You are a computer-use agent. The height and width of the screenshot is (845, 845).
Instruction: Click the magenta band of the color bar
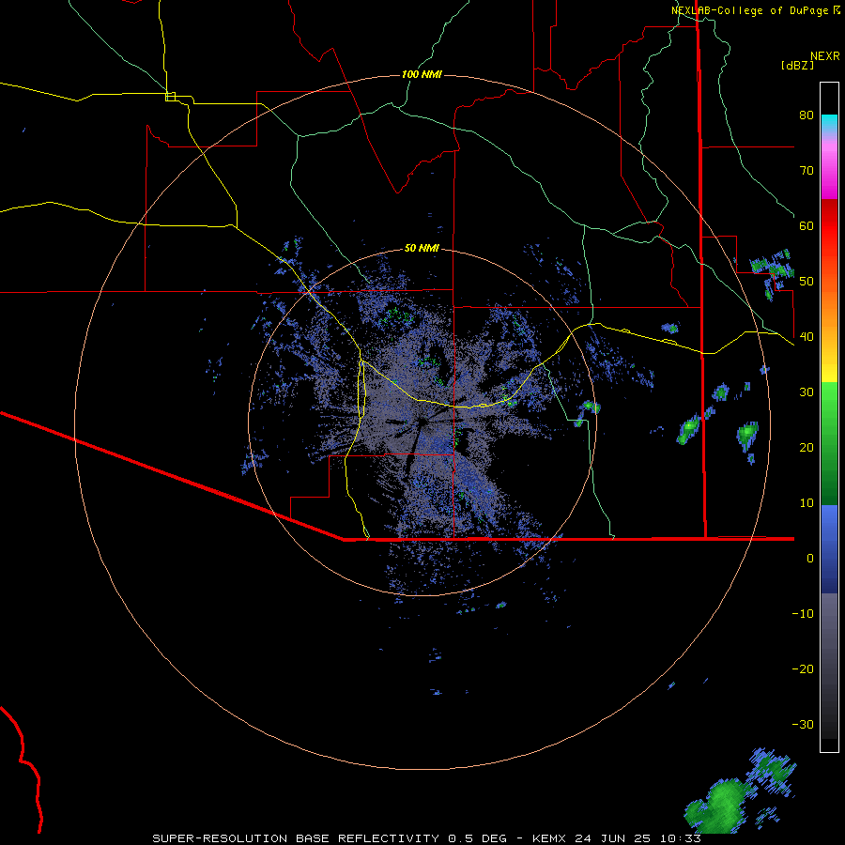[x=829, y=173]
